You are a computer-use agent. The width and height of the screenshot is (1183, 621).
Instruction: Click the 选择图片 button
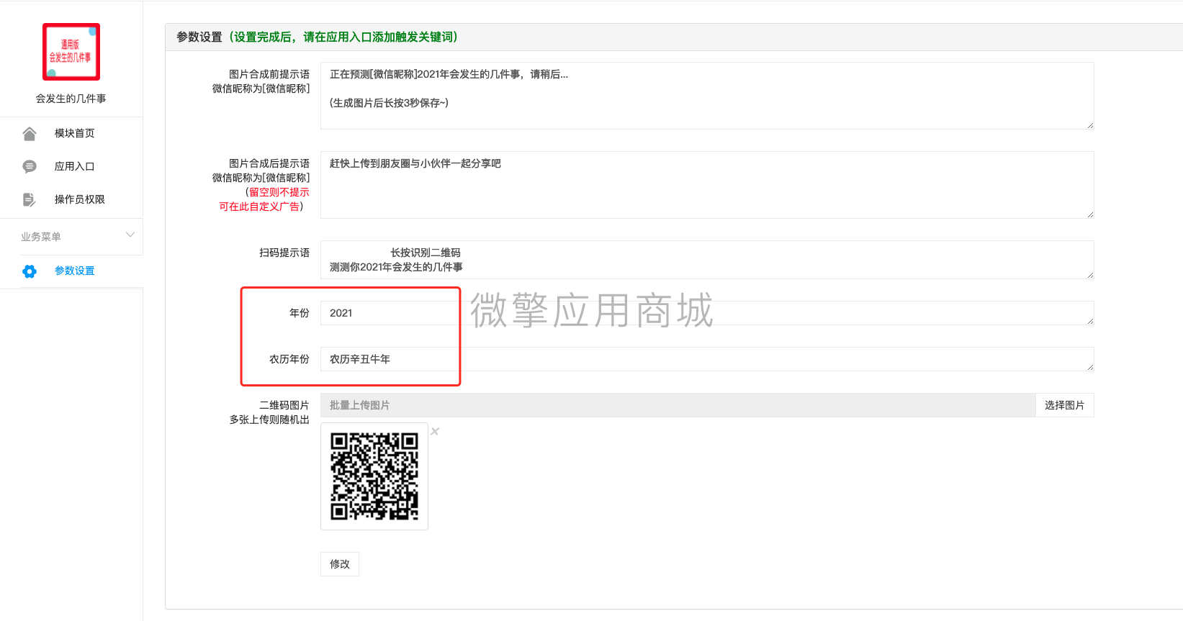pos(1065,405)
